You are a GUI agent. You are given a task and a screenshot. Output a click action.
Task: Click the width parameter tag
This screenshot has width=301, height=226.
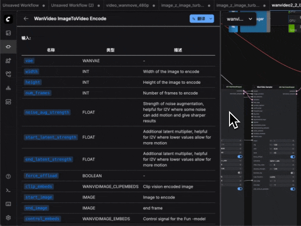tap(32, 72)
